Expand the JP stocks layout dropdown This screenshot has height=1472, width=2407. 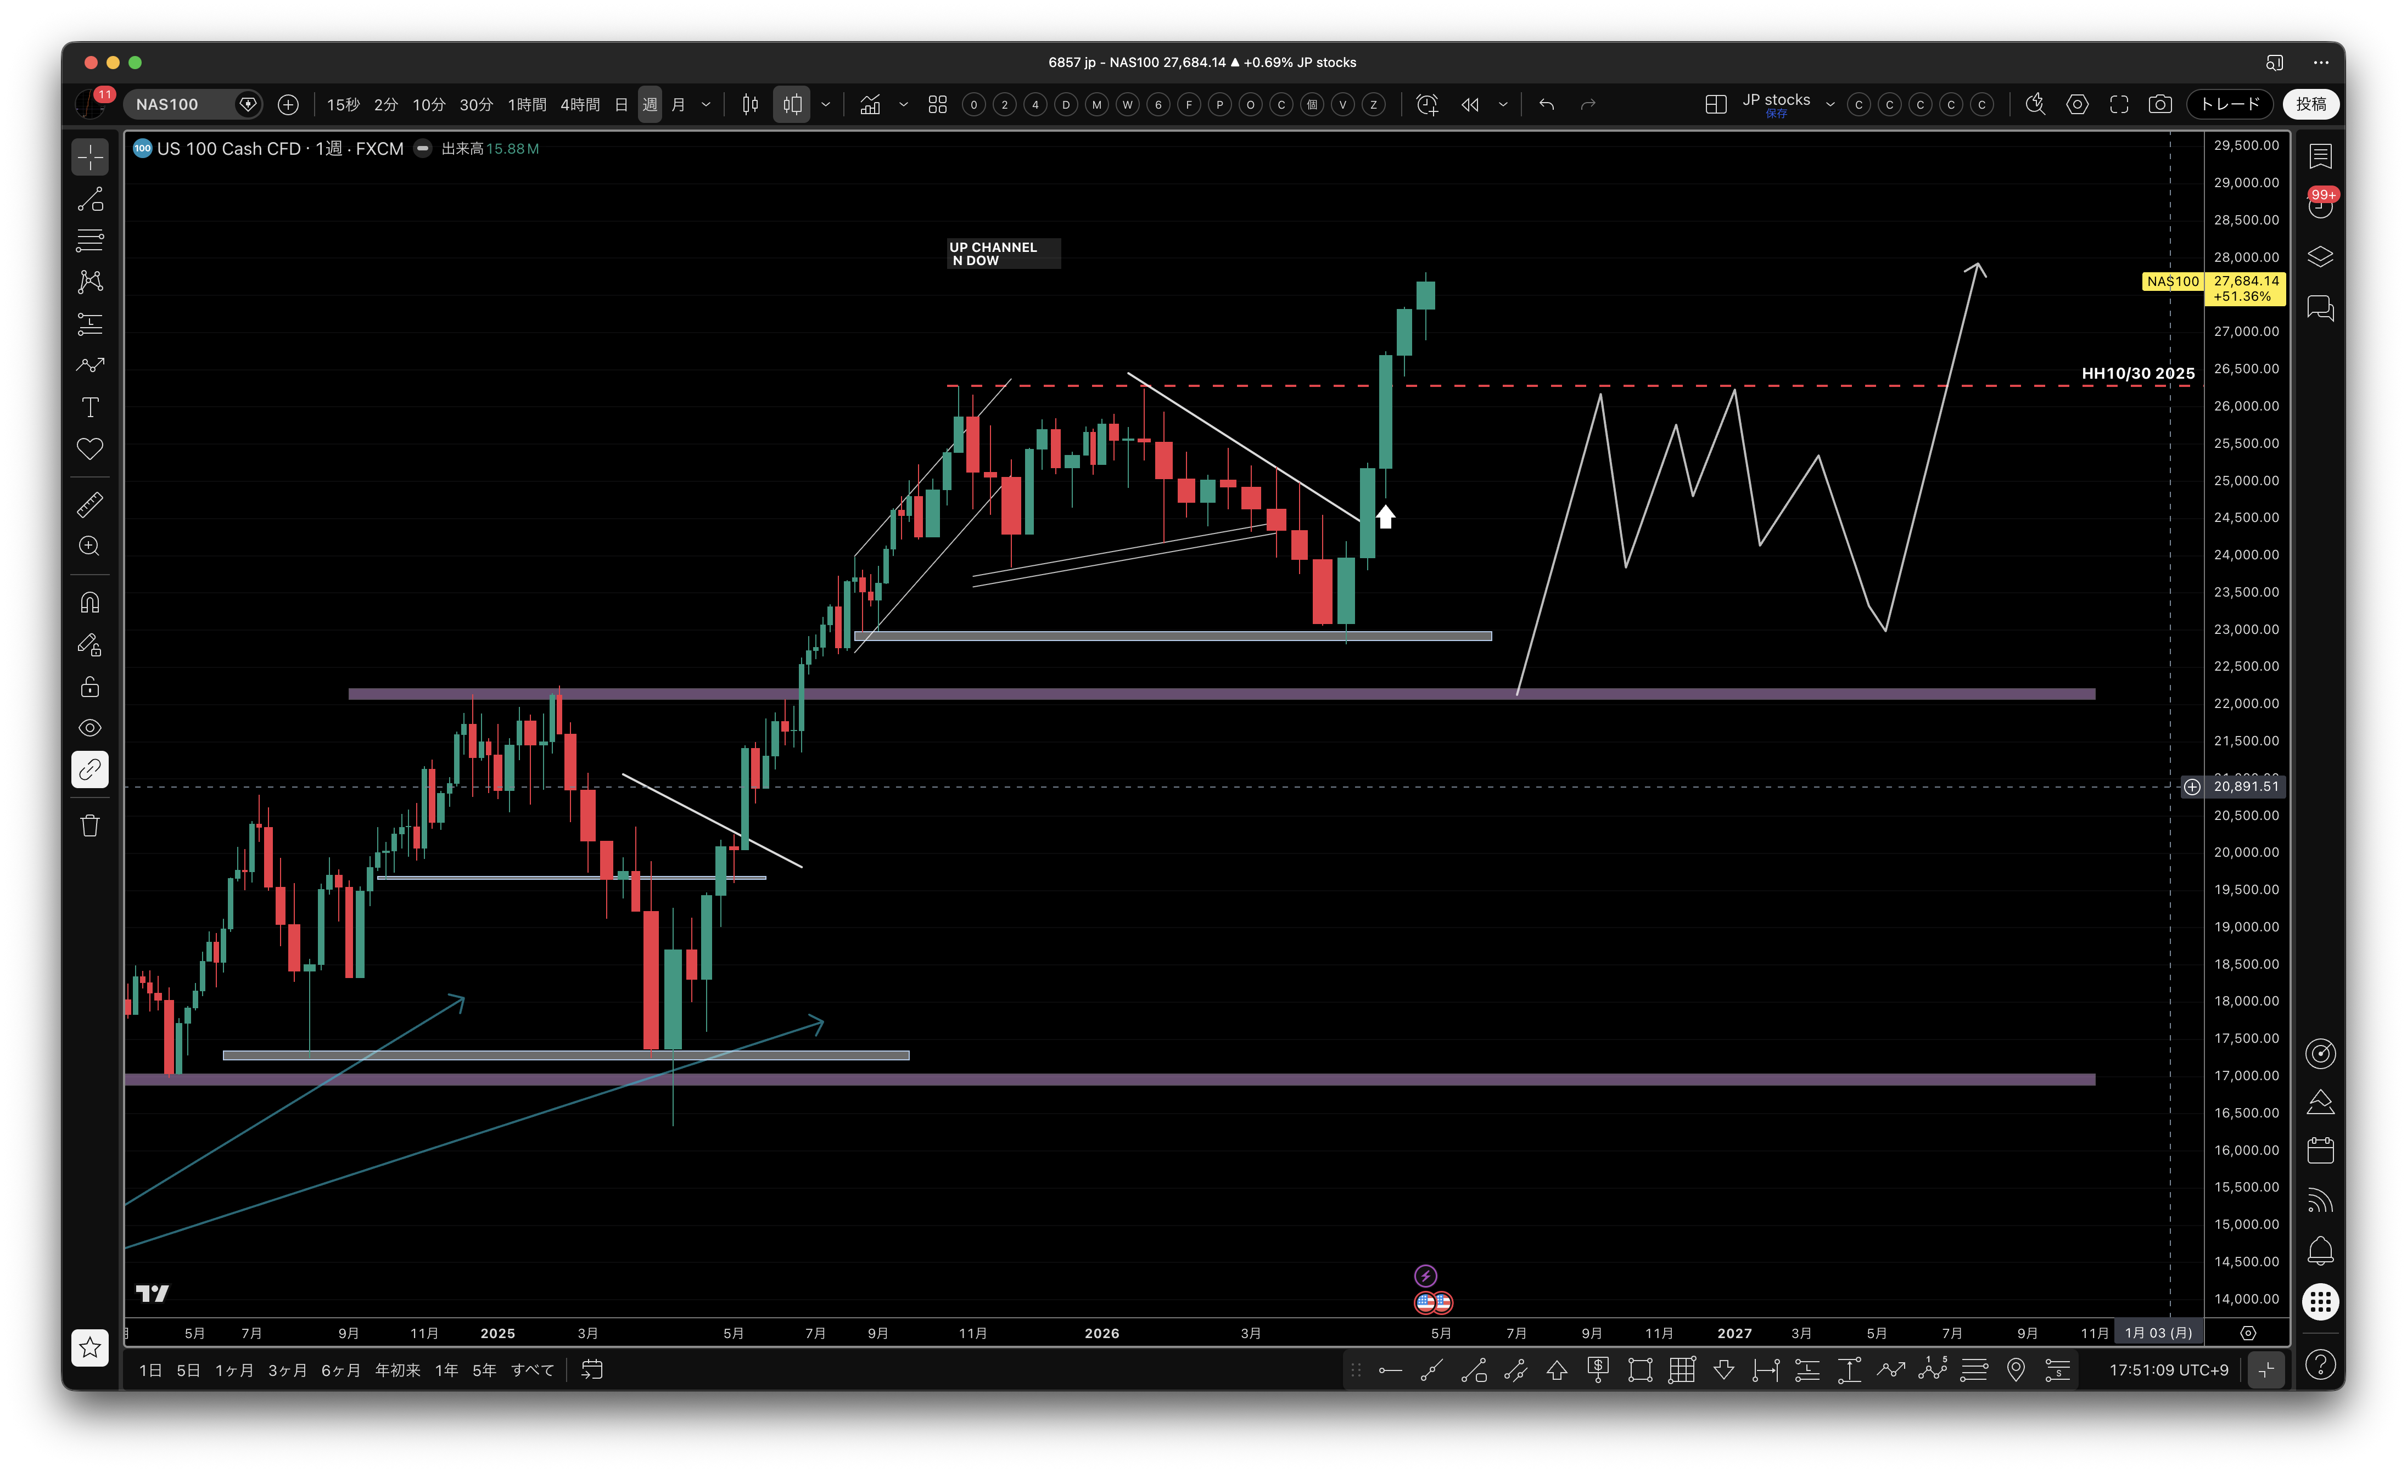pos(1831,104)
